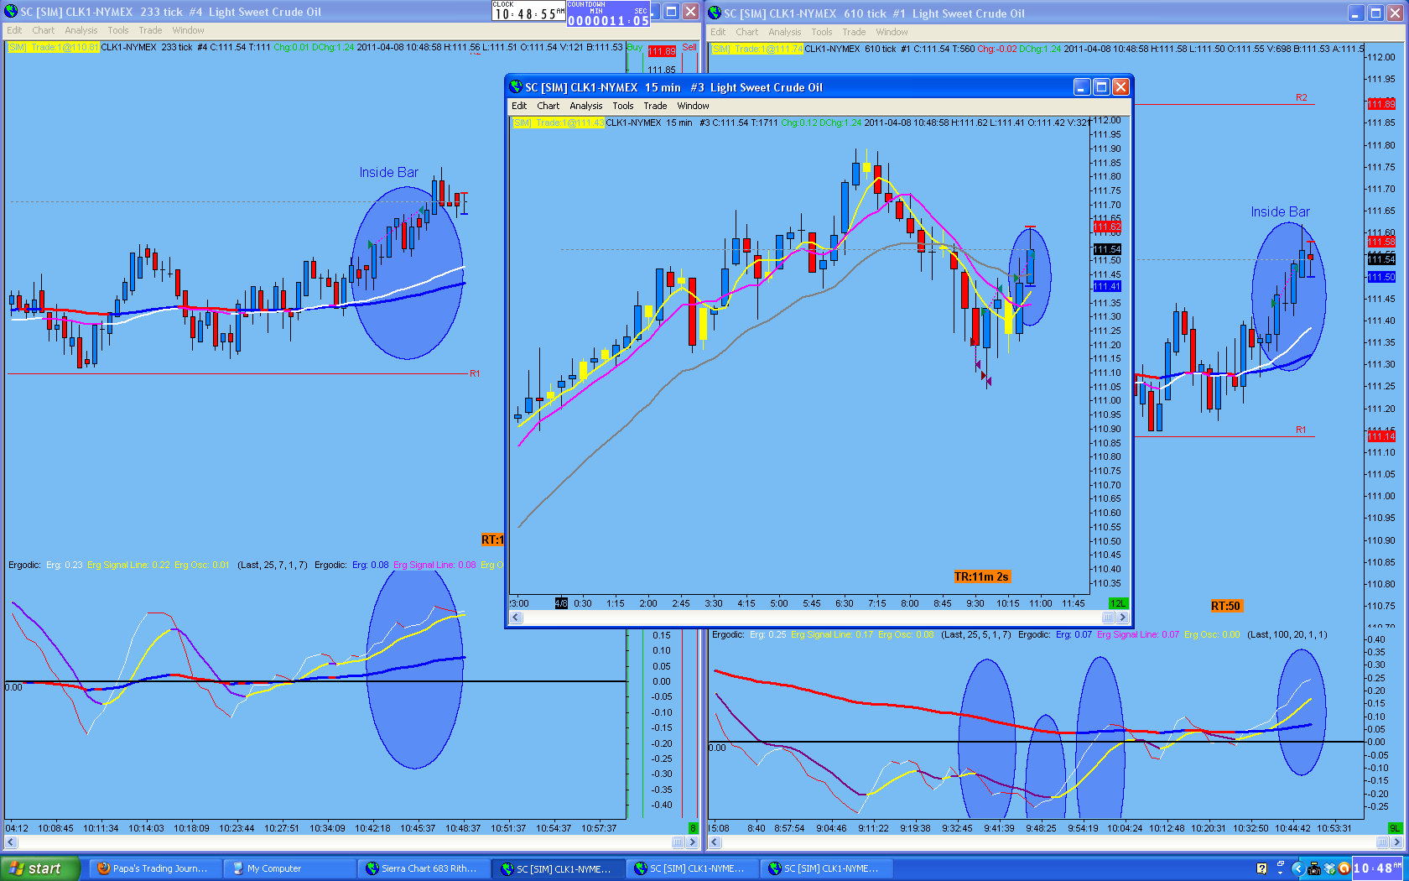Screen dimensions: 1409x881
Task: Click right scroll arrow in 610 tick chart
Action: (x=1396, y=842)
